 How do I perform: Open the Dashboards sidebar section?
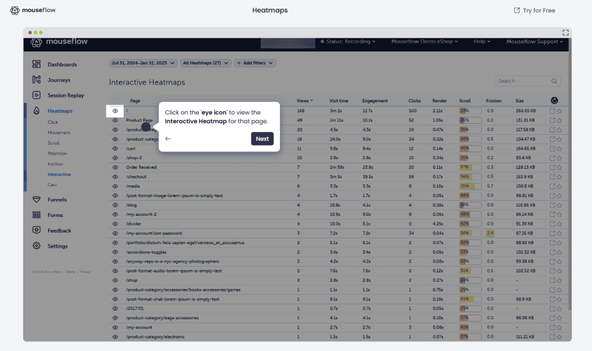tap(54, 64)
